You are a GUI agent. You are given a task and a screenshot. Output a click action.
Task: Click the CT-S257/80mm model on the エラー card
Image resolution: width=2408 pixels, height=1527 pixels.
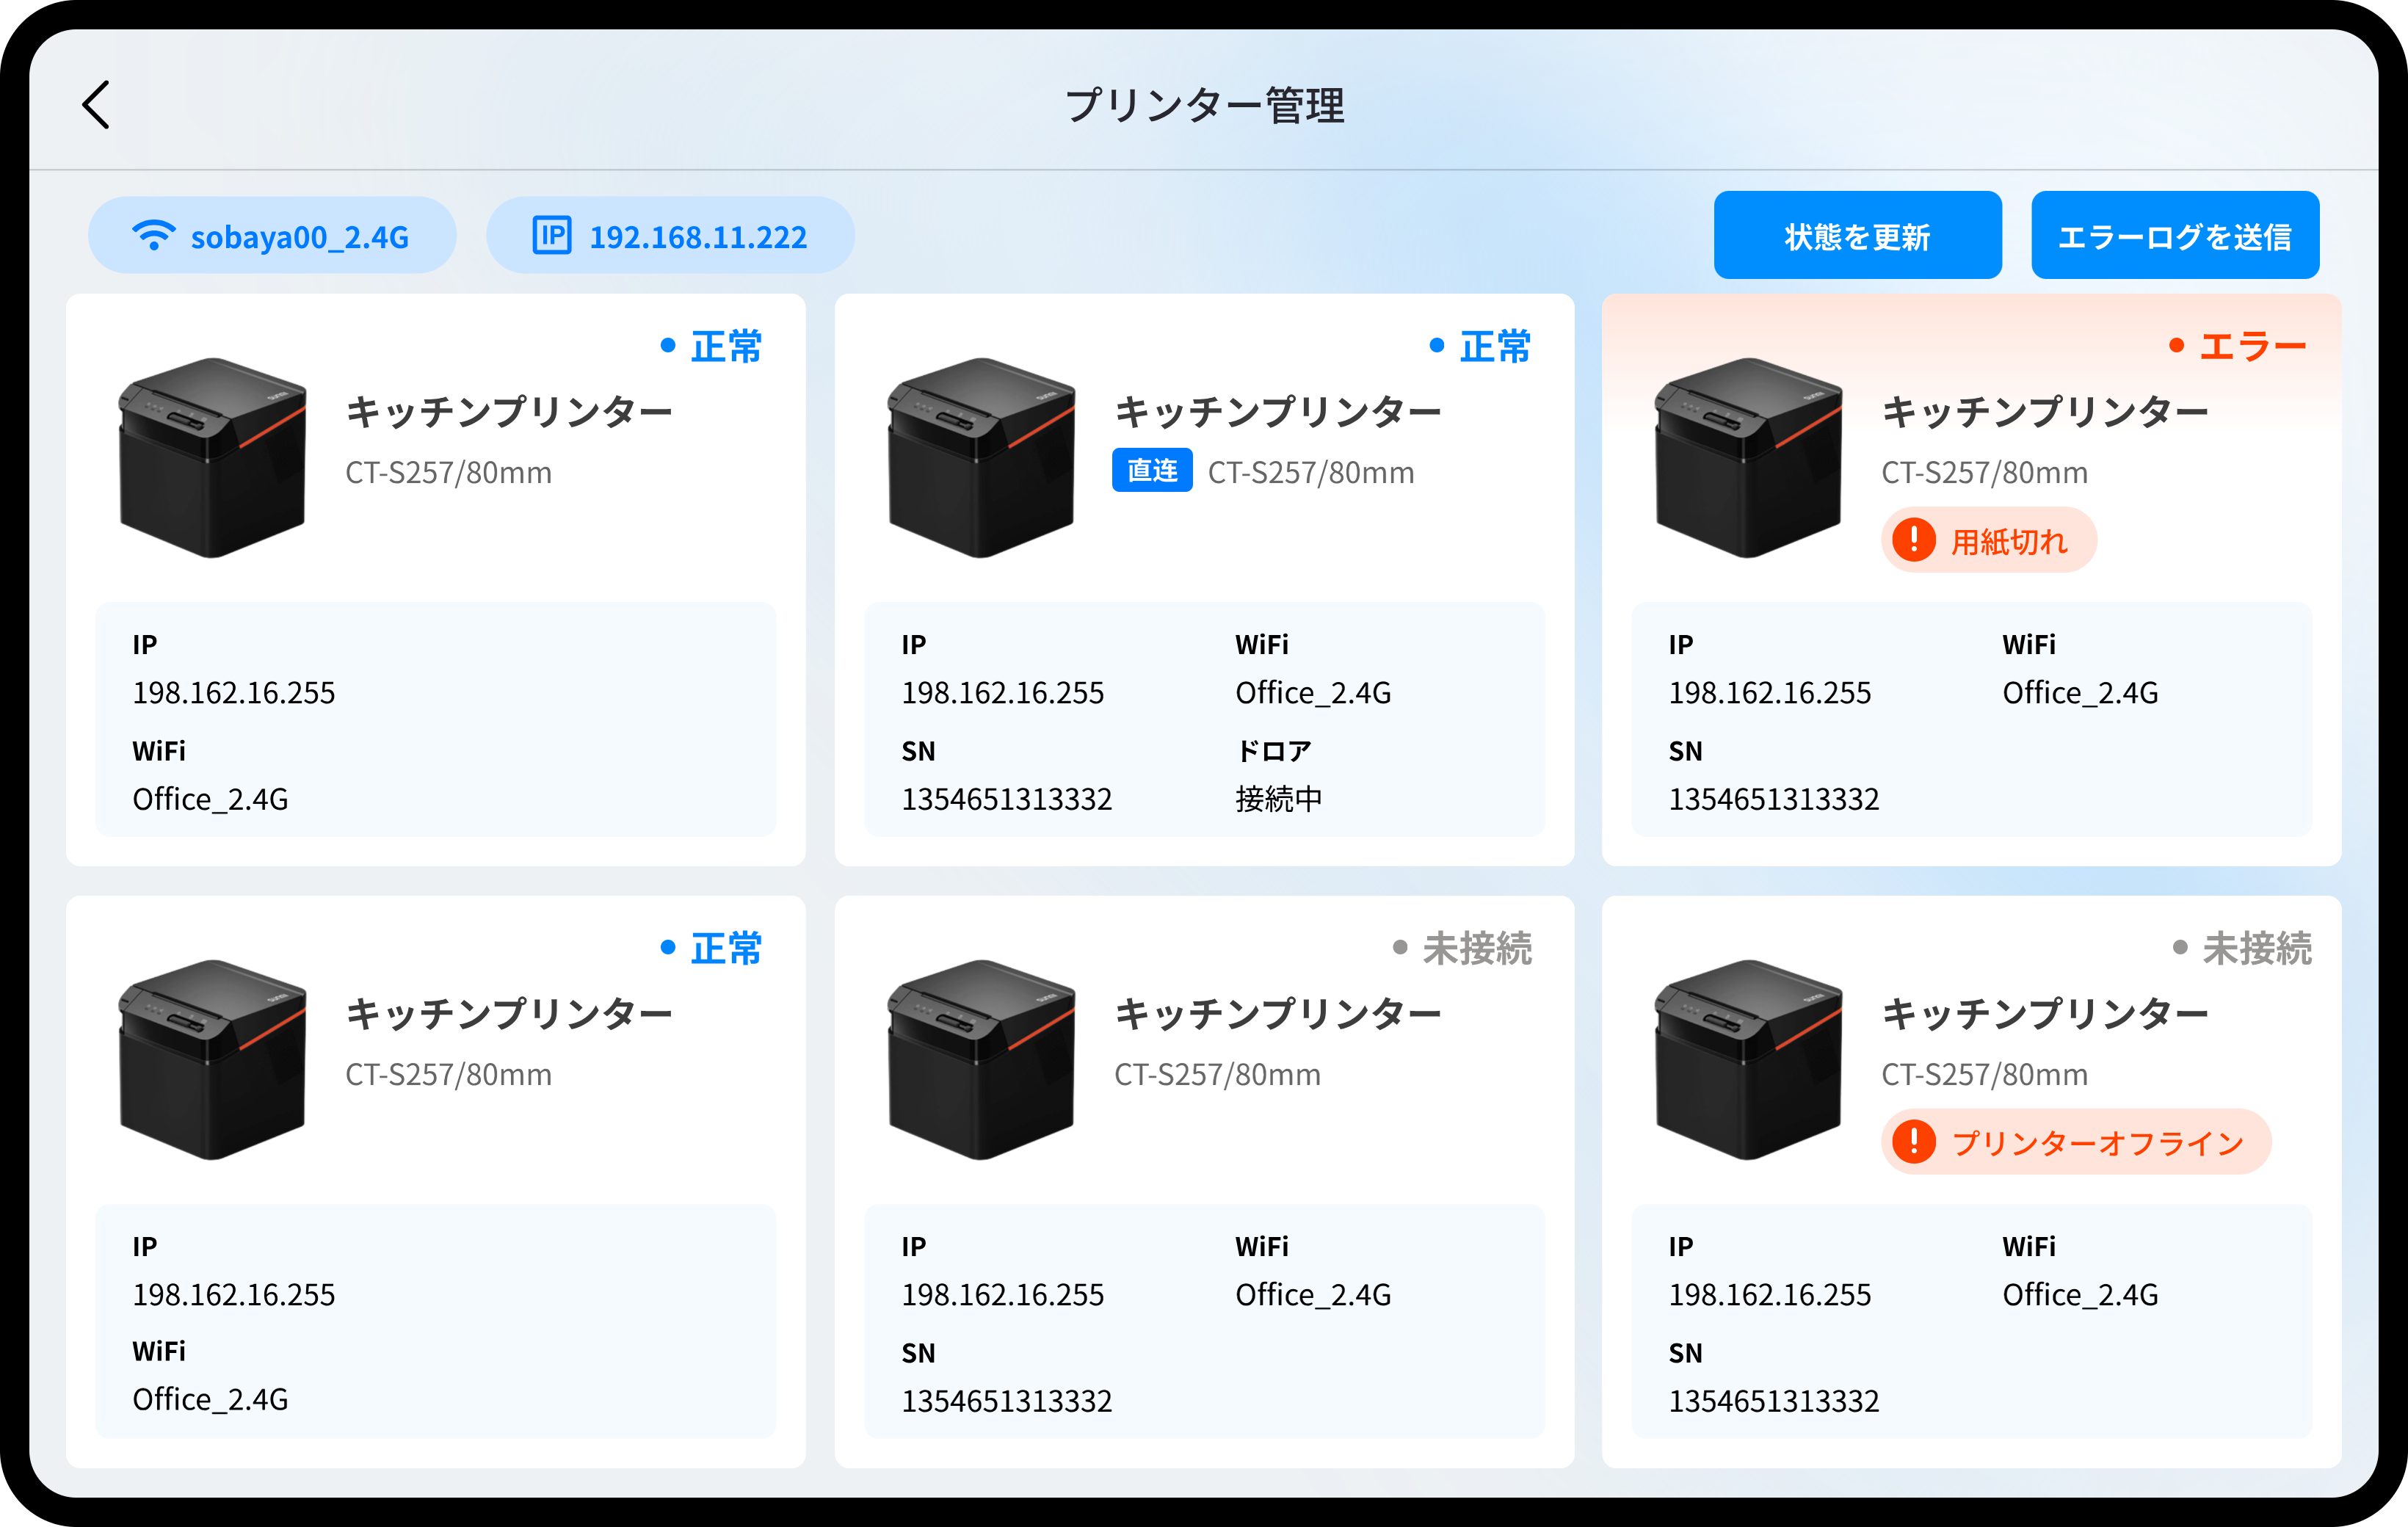point(1985,472)
